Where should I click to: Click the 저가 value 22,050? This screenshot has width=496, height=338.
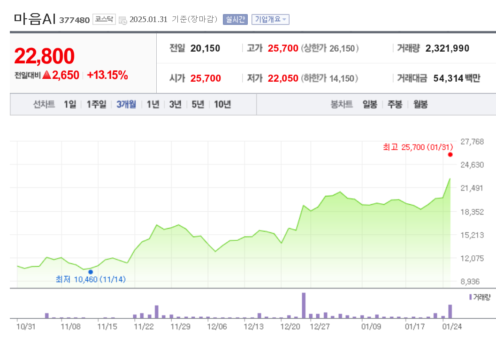point(283,78)
